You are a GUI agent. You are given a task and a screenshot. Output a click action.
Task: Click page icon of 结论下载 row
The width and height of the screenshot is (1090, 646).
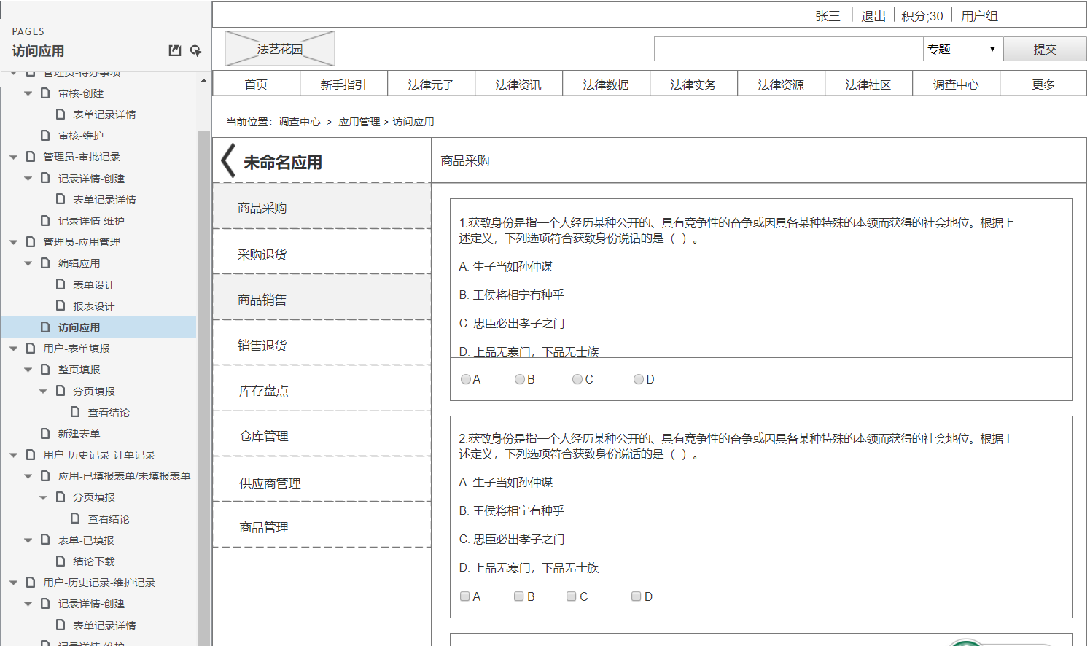61,561
